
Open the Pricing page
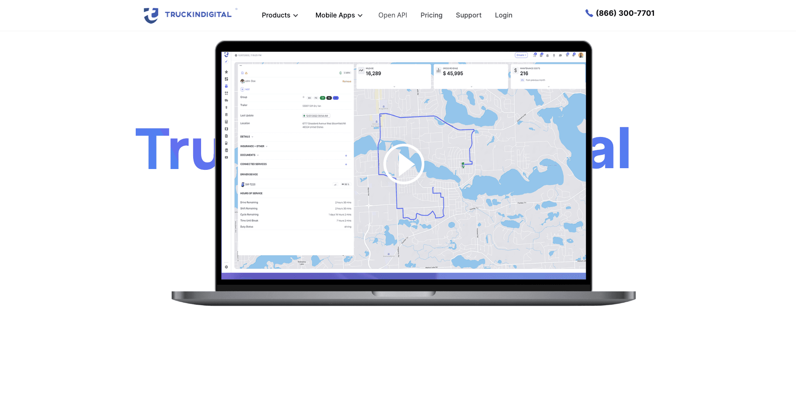coord(431,15)
